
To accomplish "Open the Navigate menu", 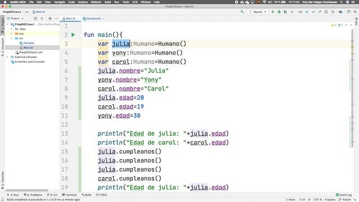I will [x=59, y=2].
